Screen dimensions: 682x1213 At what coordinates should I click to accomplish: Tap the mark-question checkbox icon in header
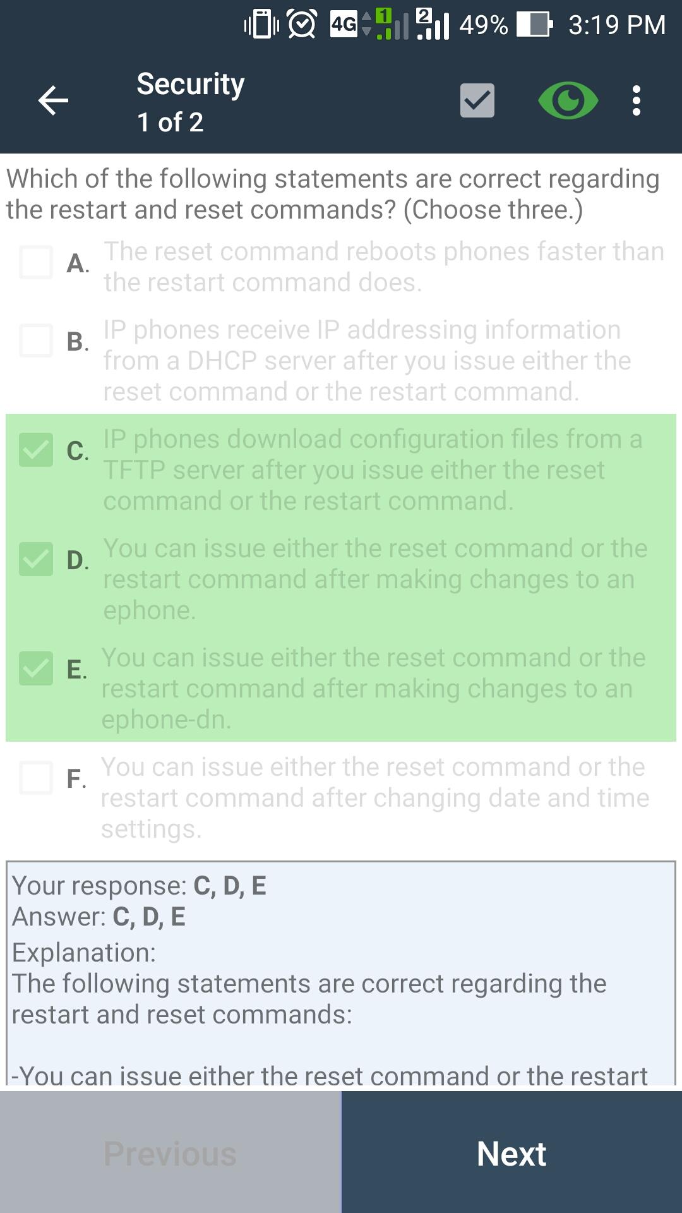(477, 101)
